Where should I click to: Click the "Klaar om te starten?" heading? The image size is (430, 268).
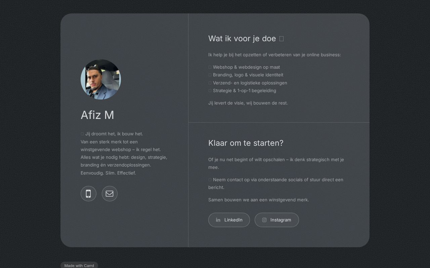point(246,143)
